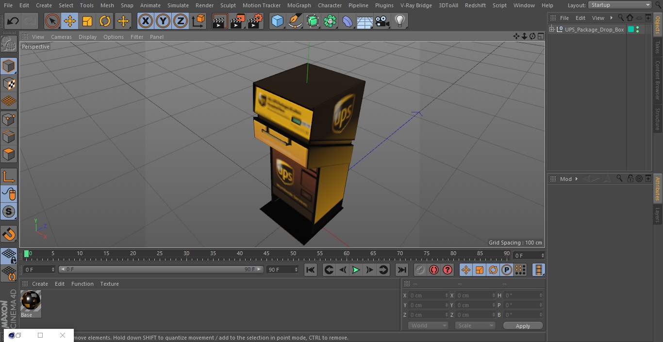This screenshot has height=342, width=663.
Task: Activate the Rotate tool
Action: point(105,21)
